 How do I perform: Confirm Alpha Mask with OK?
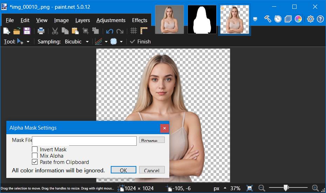click(x=123, y=170)
